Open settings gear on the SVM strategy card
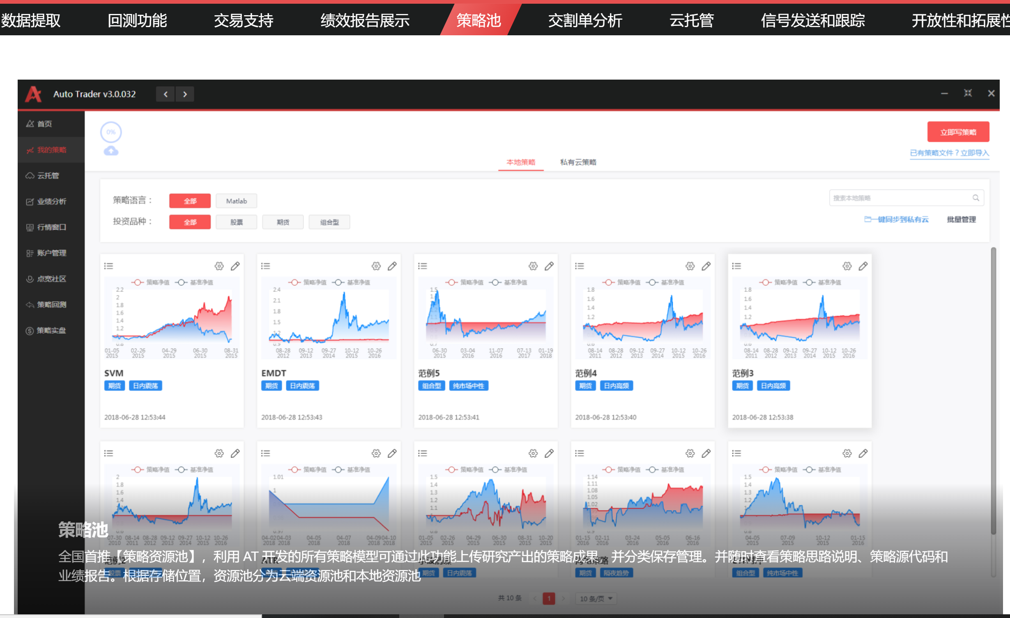This screenshot has height=618, width=1010. (x=219, y=266)
